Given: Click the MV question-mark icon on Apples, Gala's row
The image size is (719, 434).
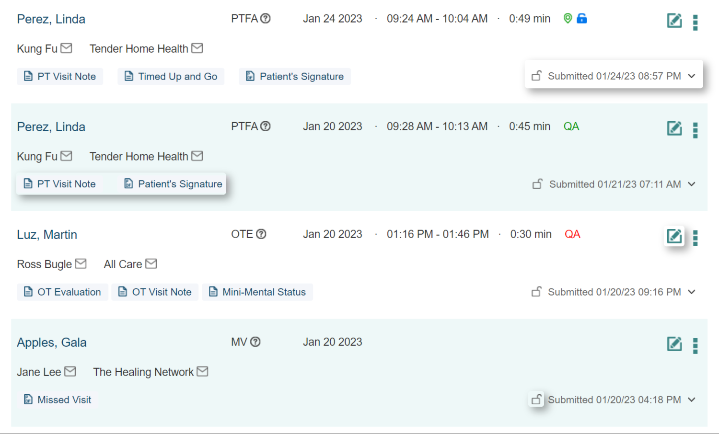Looking at the screenshot, I should [x=255, y=342].
